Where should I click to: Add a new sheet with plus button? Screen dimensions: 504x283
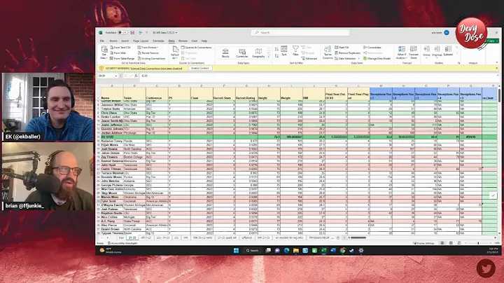coord(338,237)
